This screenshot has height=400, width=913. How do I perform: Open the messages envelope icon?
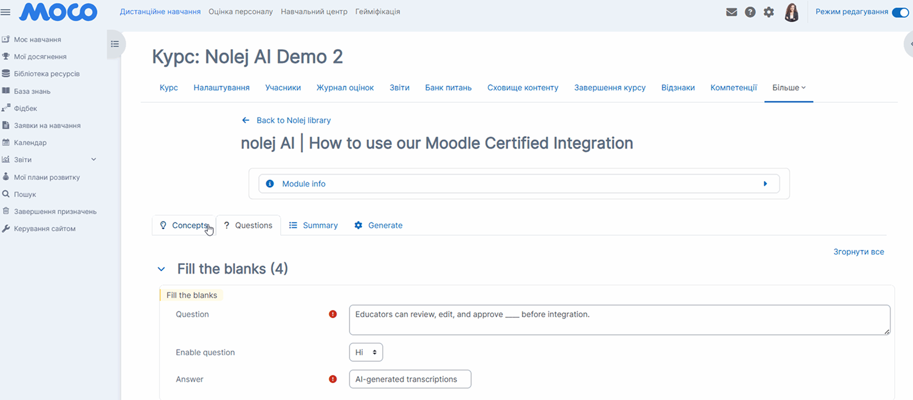(x=731, y=12)
